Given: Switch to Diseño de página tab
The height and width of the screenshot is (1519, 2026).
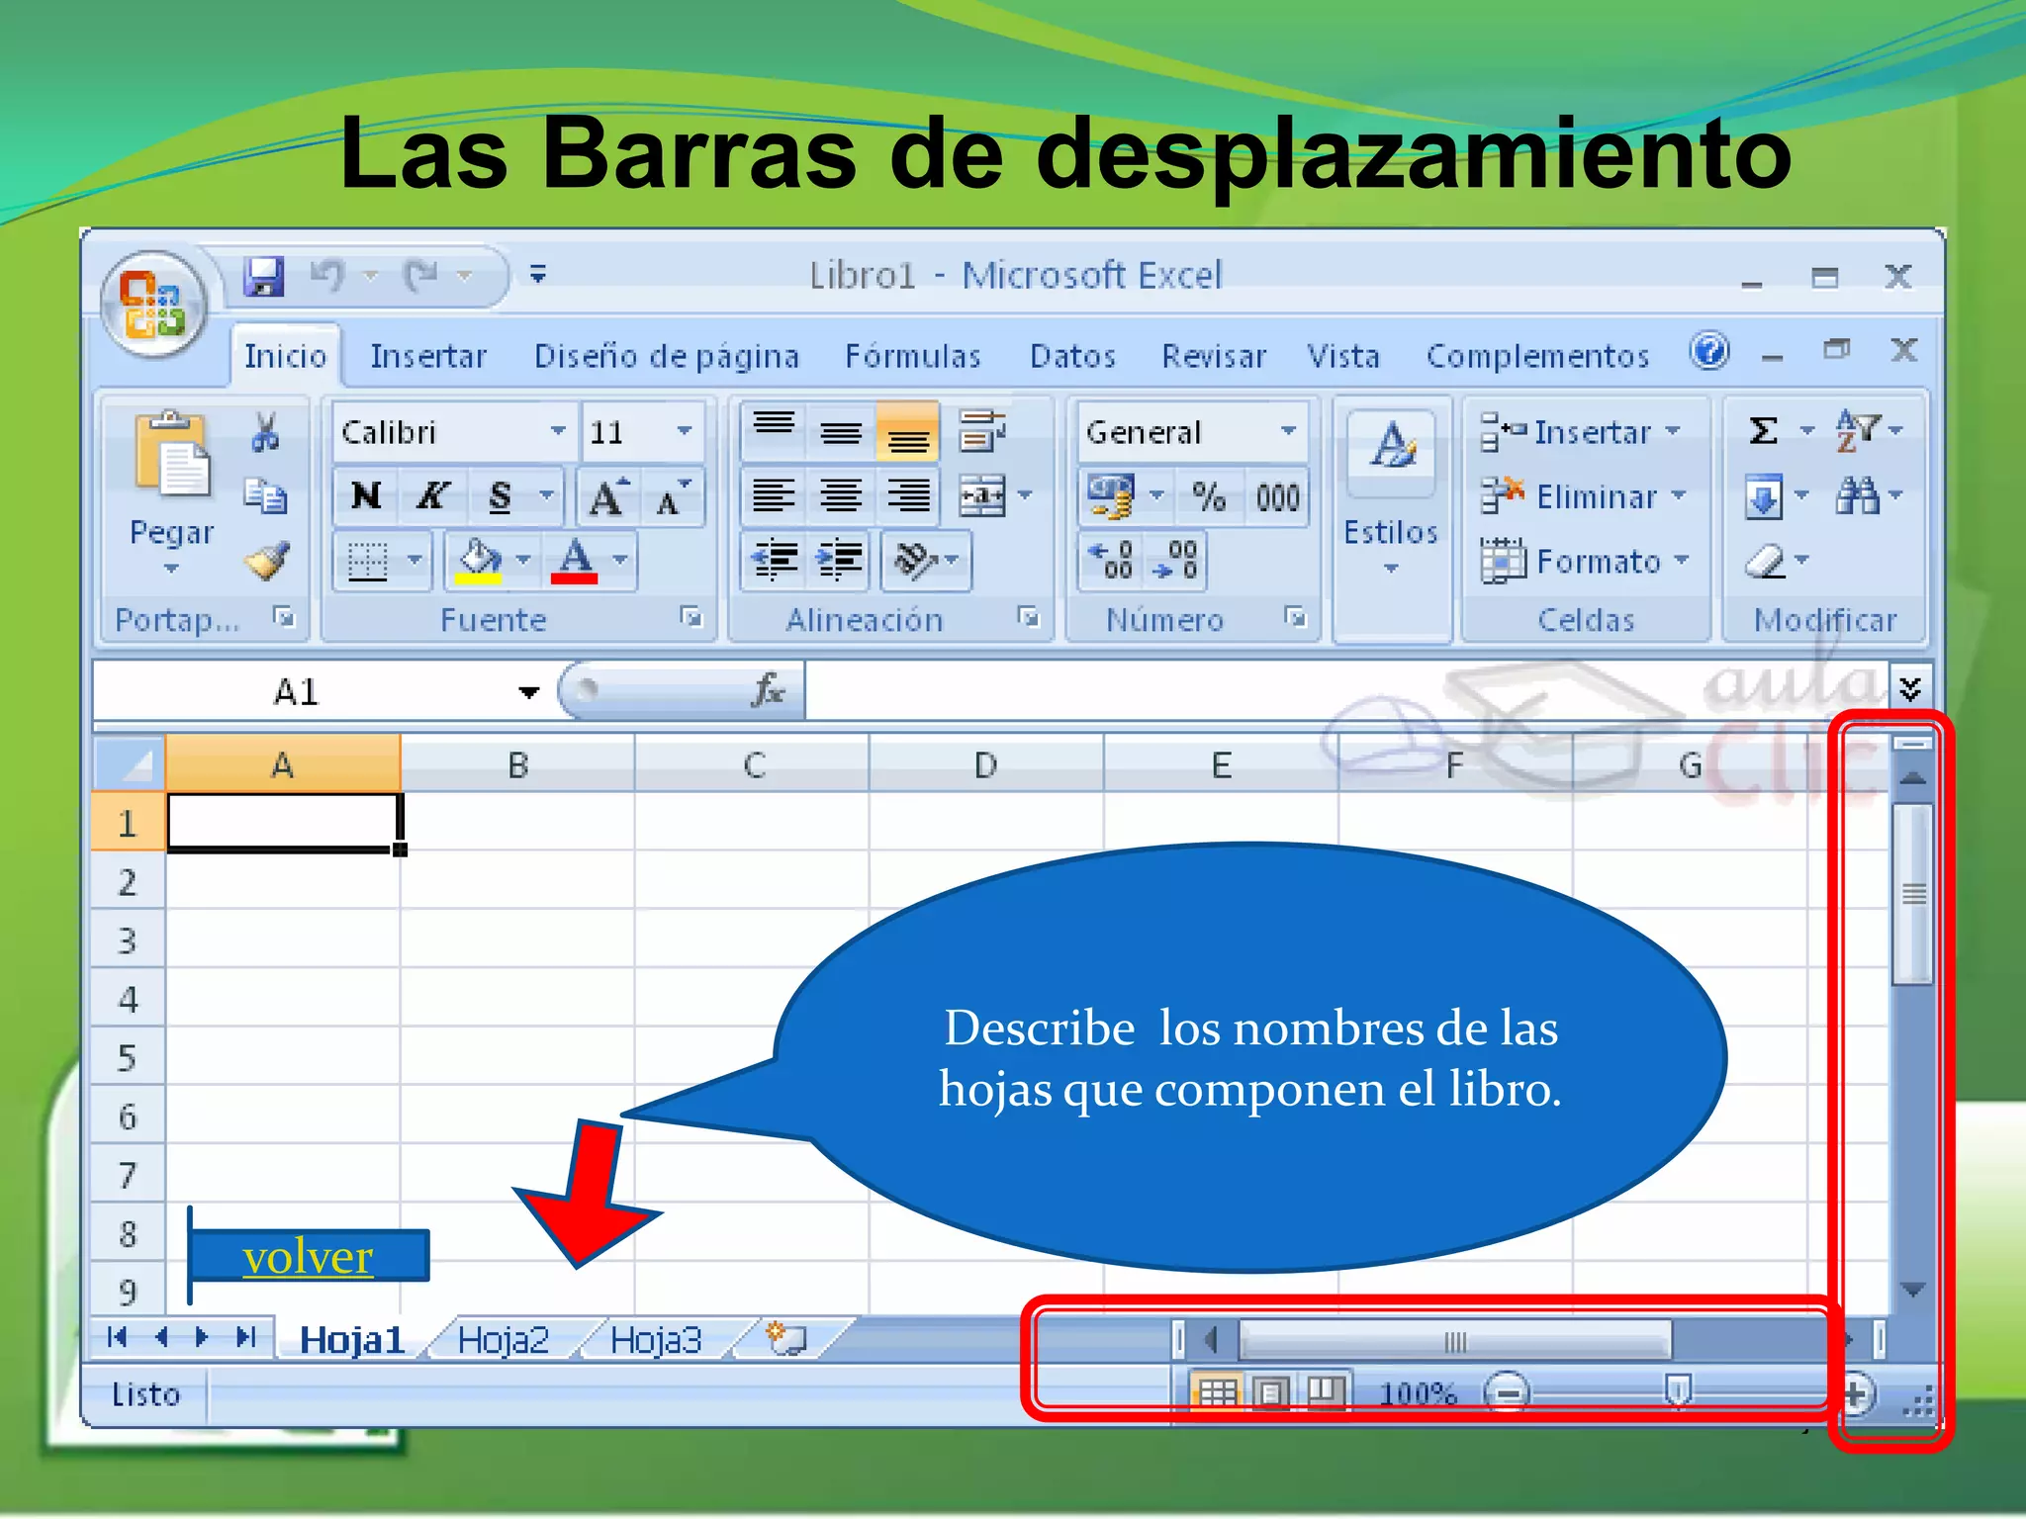Looking at the screenshot, I should (667, 356).
